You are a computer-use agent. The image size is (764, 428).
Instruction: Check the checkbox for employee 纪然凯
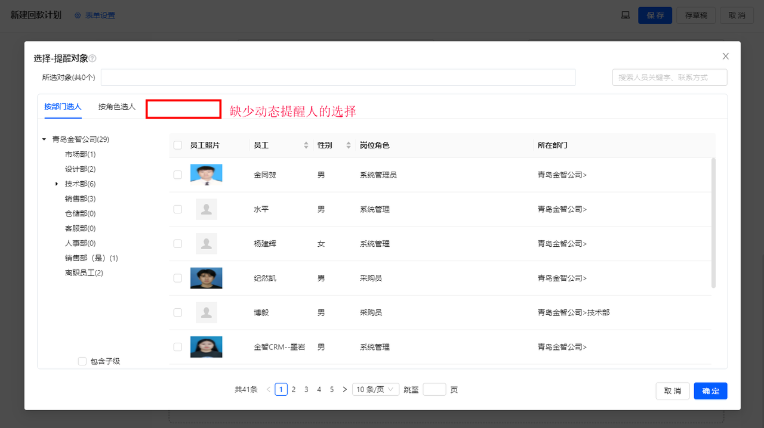coord(177,278)
